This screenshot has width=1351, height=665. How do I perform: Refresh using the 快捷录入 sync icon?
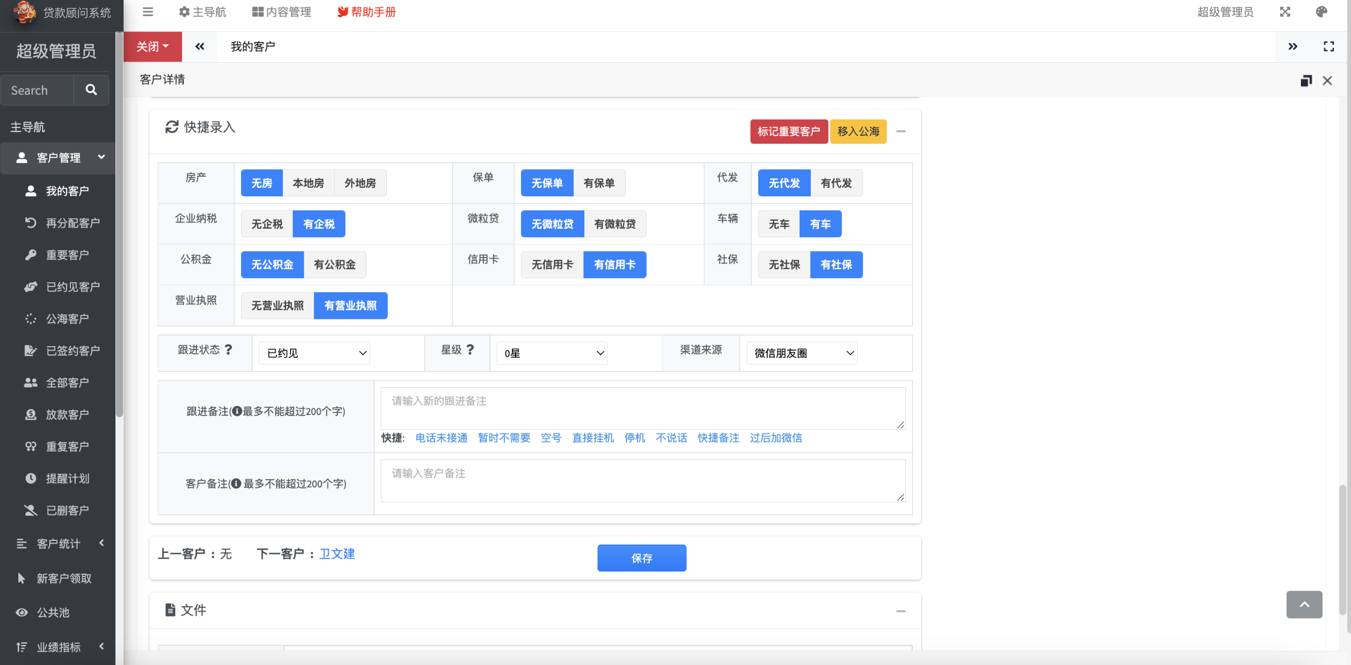pos(172,127)
